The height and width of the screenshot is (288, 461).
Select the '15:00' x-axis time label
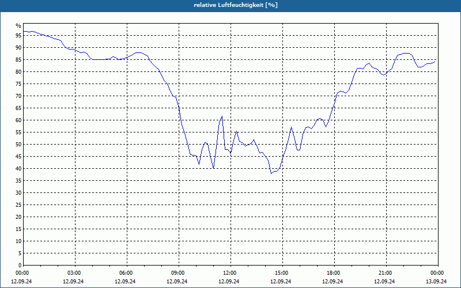pyautogui.click(x=282, y=273)
